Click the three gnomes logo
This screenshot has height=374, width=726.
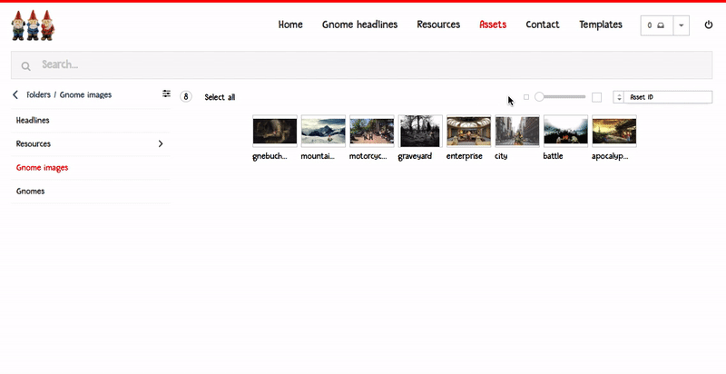[33, 25]
